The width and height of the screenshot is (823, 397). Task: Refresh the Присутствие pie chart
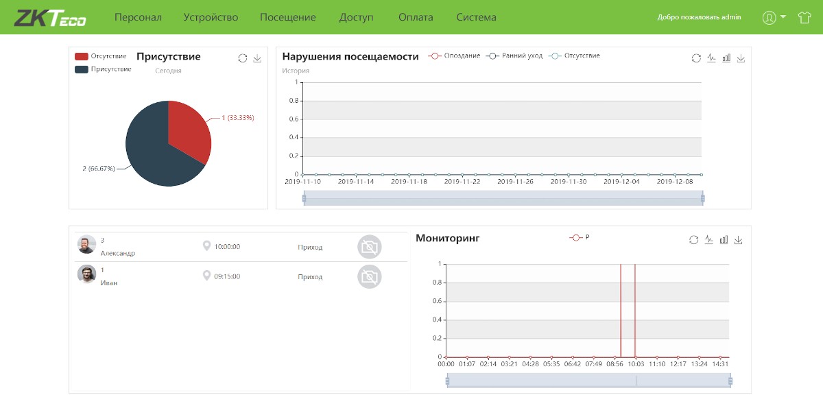point(243,58)
